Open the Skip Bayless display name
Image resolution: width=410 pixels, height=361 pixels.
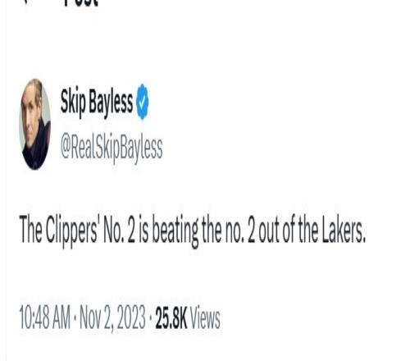(x=97, y=103)
